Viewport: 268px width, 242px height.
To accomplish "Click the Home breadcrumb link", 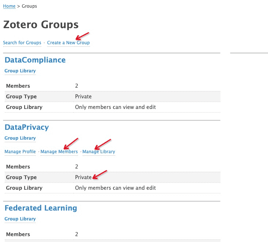I will tap(9, 6).
